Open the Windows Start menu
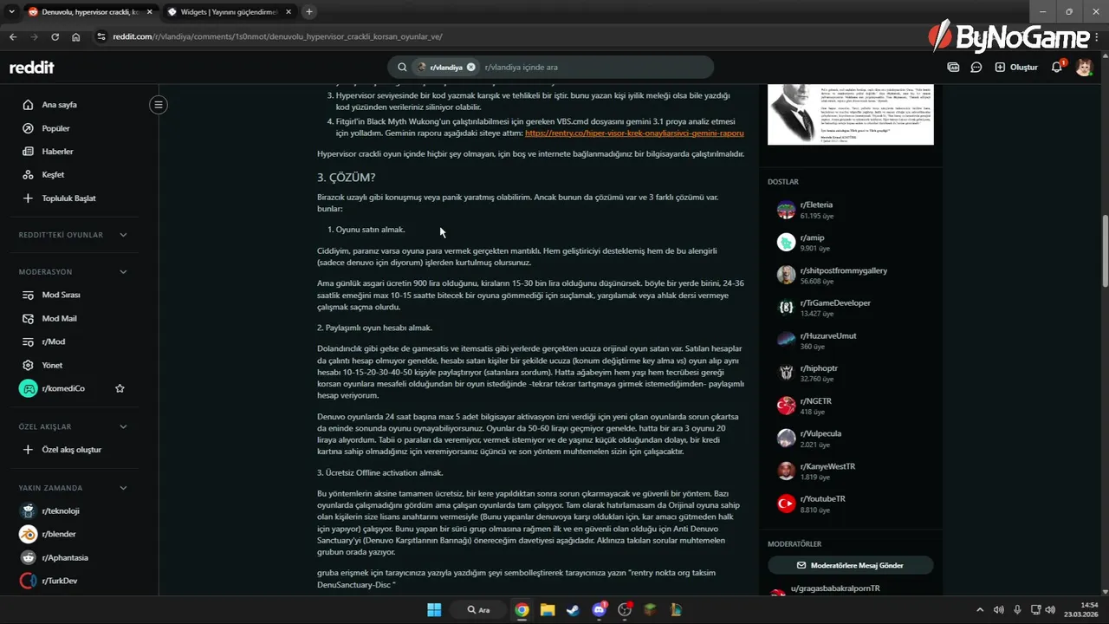This screenshot has height=624, width=1109. point(434,609)
